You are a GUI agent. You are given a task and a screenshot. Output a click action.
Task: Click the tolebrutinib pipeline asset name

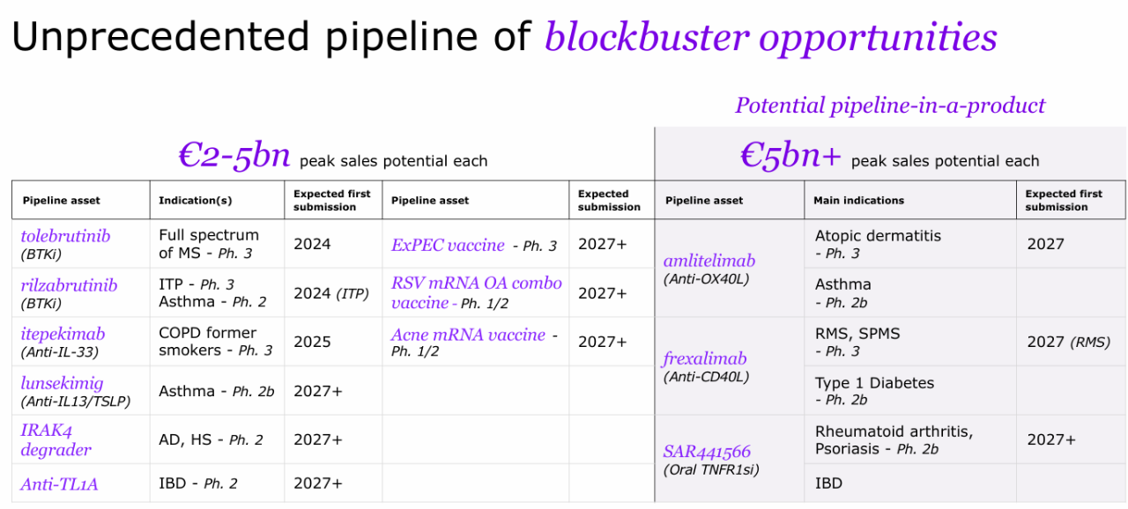point(65,236)
